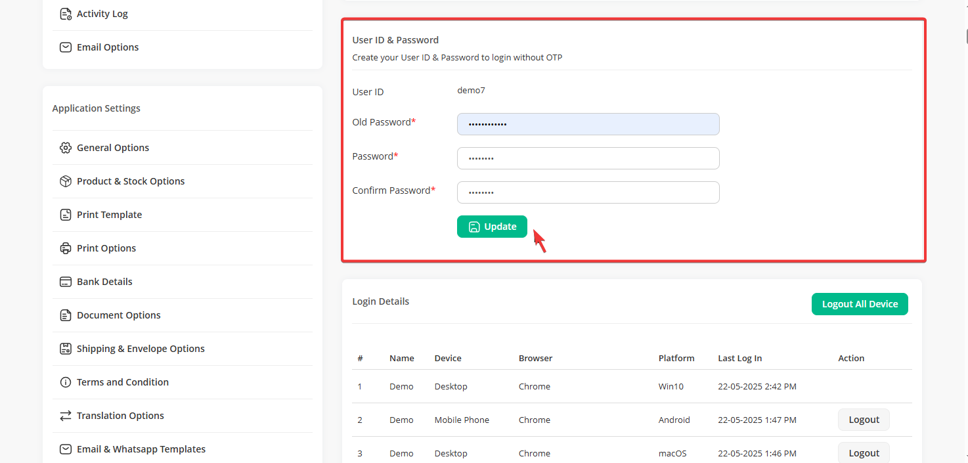The height and width of the screenshot is (463, 968).
Task: Open Print Template settings
Action: click(109, 215)
